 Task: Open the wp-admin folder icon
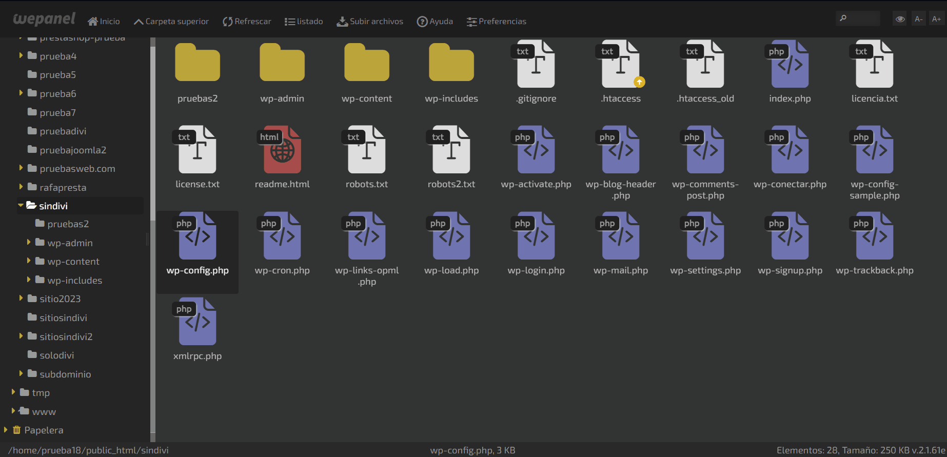coord(282,63)
